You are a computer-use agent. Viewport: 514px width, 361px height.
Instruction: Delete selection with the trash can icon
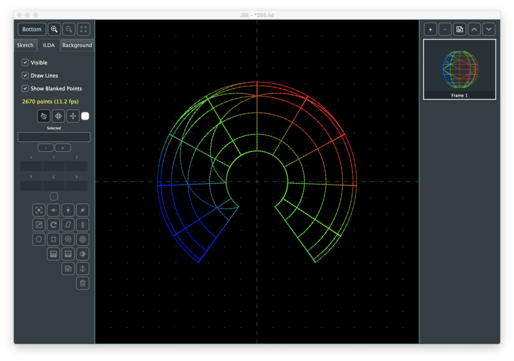point(83,283)
